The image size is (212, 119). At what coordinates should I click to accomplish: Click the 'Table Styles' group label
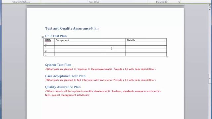click(x=94, y=2)
